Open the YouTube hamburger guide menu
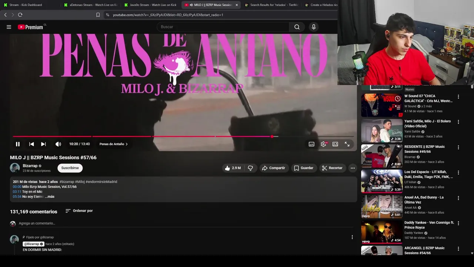Screen dimensions: 474x267 click(x=9, y=27)
